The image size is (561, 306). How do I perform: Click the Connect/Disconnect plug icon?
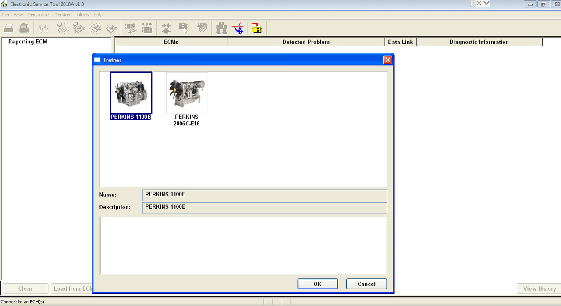point(166,28)
